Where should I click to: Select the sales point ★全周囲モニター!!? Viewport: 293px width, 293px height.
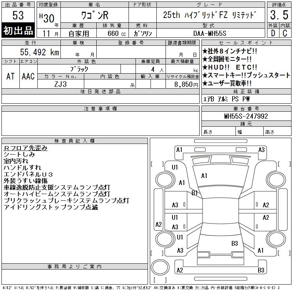(x=227, y=59)
